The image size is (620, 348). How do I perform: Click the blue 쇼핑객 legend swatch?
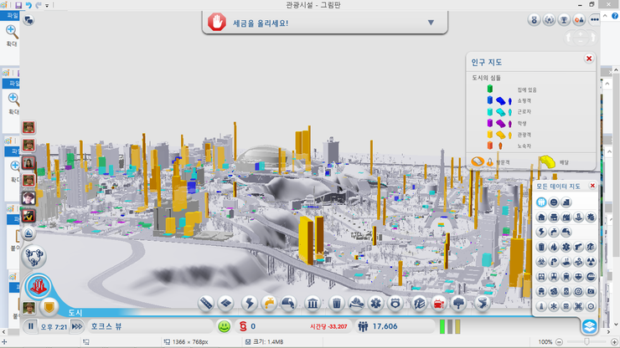[x=490, y=100]
